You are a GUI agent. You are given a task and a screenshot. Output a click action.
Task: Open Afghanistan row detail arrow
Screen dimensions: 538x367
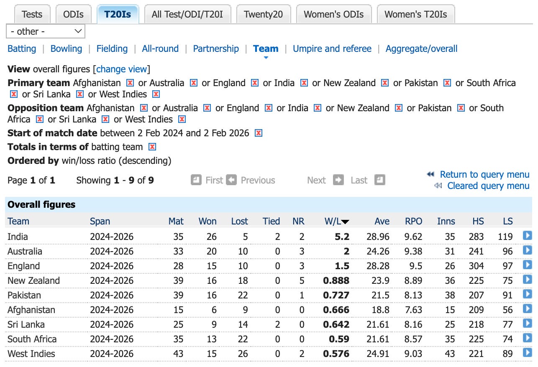coord(528,309)
